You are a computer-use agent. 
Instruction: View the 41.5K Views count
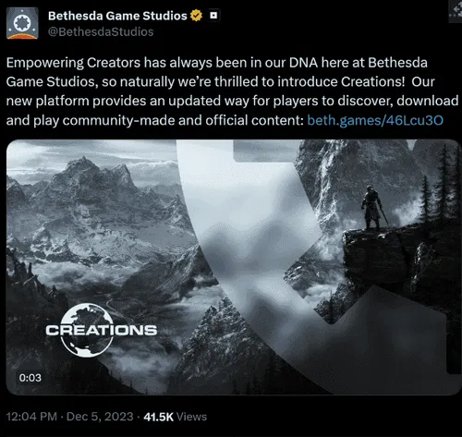(x=175, y=417)
